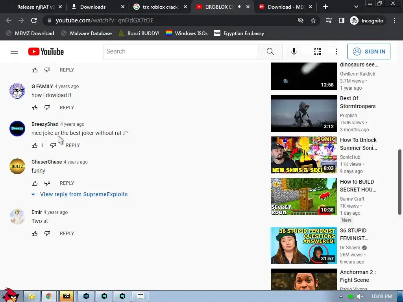Open the media control queue icon
The width and height of the screenshot is (403, 302).
(329, 20)
